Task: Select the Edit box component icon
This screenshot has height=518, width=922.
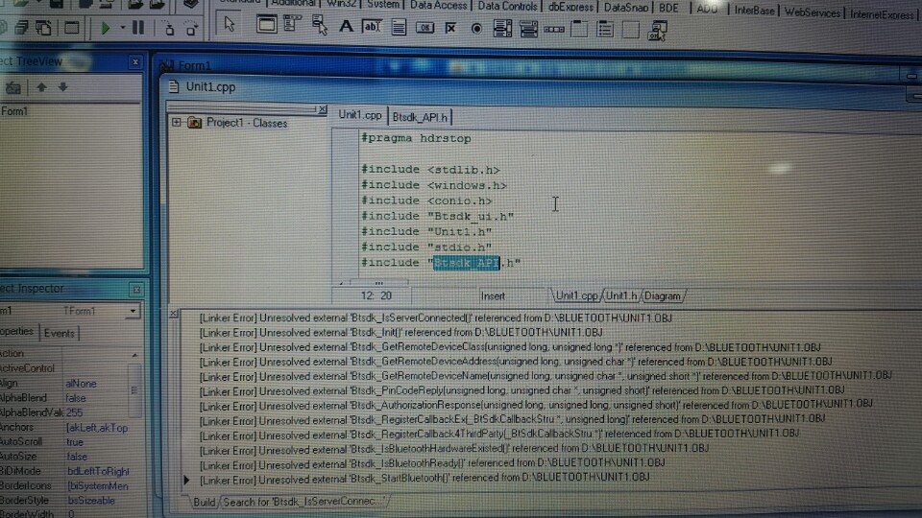Action: tap(372, 27)
